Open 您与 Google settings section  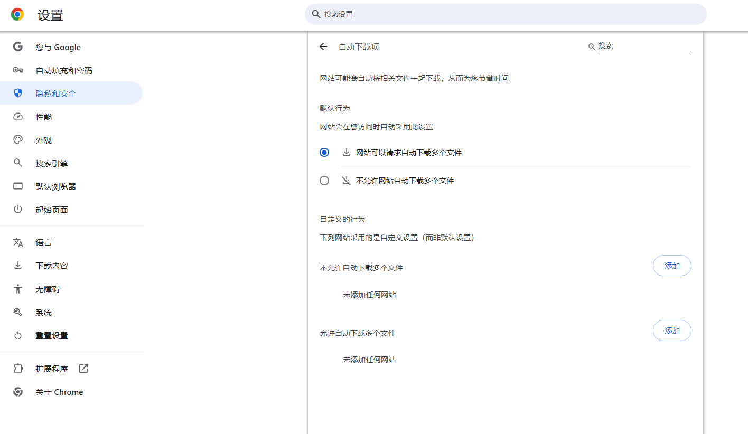pyautogui.click(x=71, y=47)
